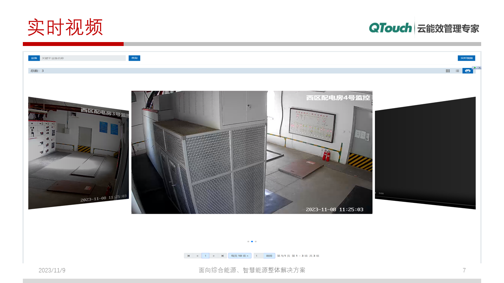The height and width of the screenshot is (283, 504).
Task: Click the 跳转 jump button
Action: pos(270,255)
